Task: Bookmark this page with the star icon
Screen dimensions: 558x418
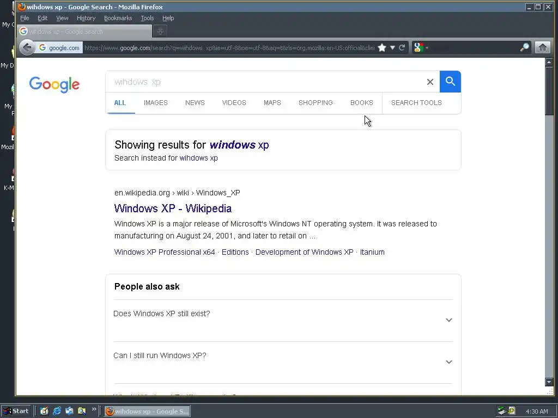Action: click(382, 48)
